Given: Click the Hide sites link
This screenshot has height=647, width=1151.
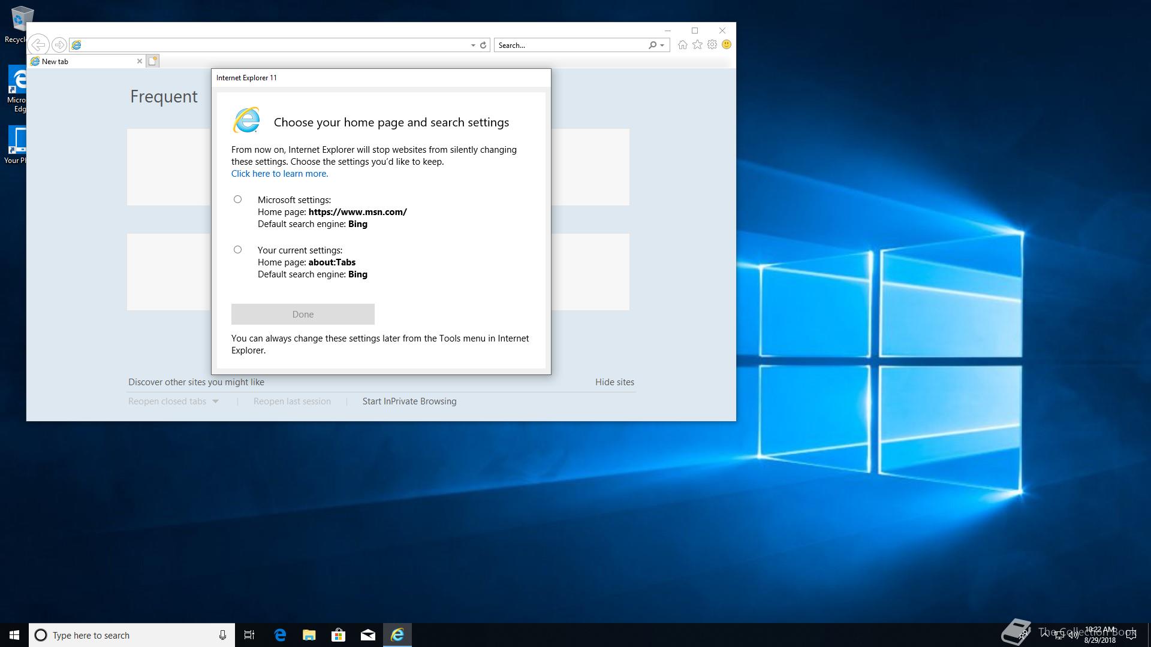Looking at the screenshot, I should tap(614, 382).
